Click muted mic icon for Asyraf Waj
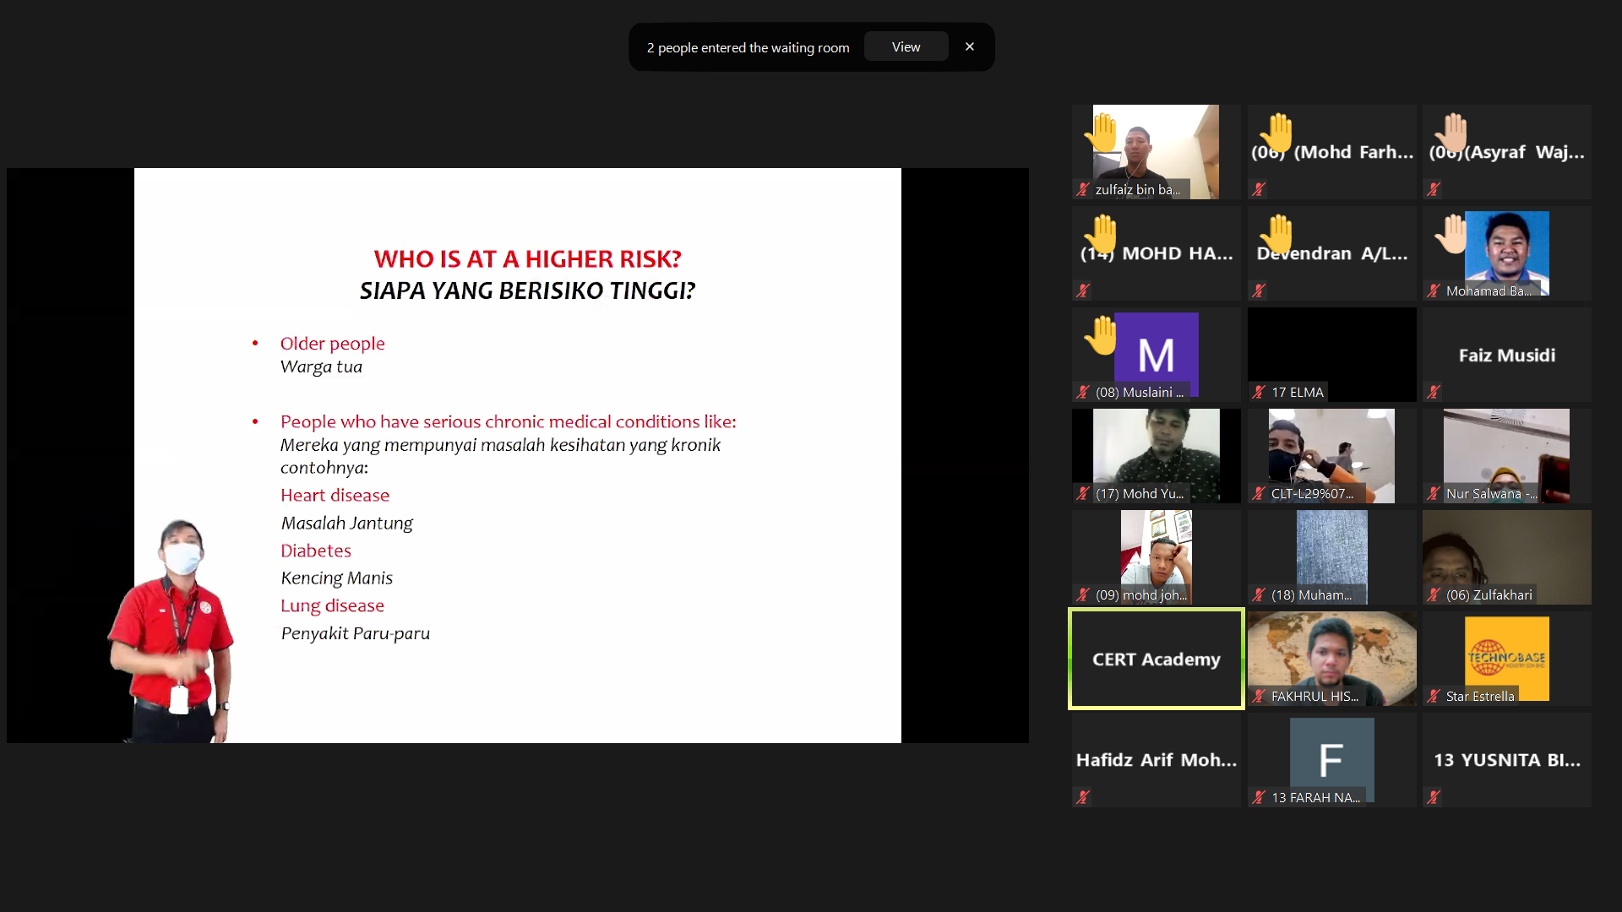Image resolution: width=1622 pixels, height=912 pixels. 1434,190
